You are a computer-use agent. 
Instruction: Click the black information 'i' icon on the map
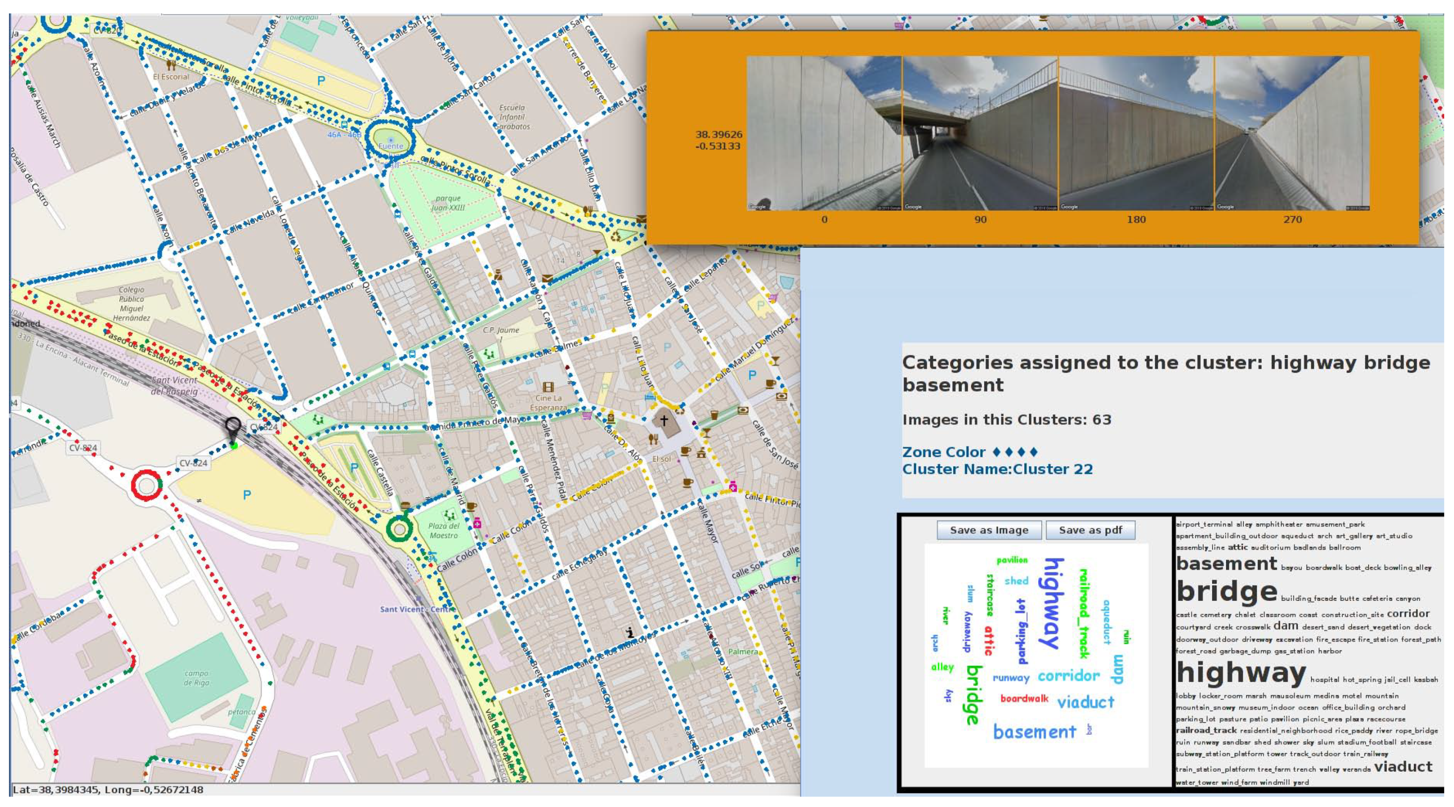click(630, 633)
